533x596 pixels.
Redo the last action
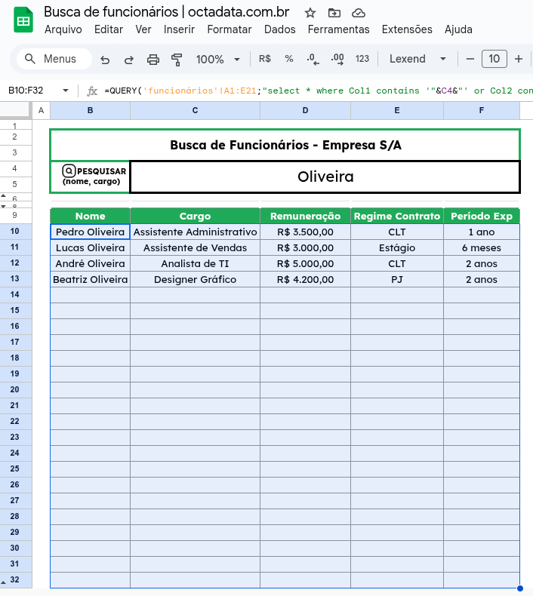coord(129,60)
